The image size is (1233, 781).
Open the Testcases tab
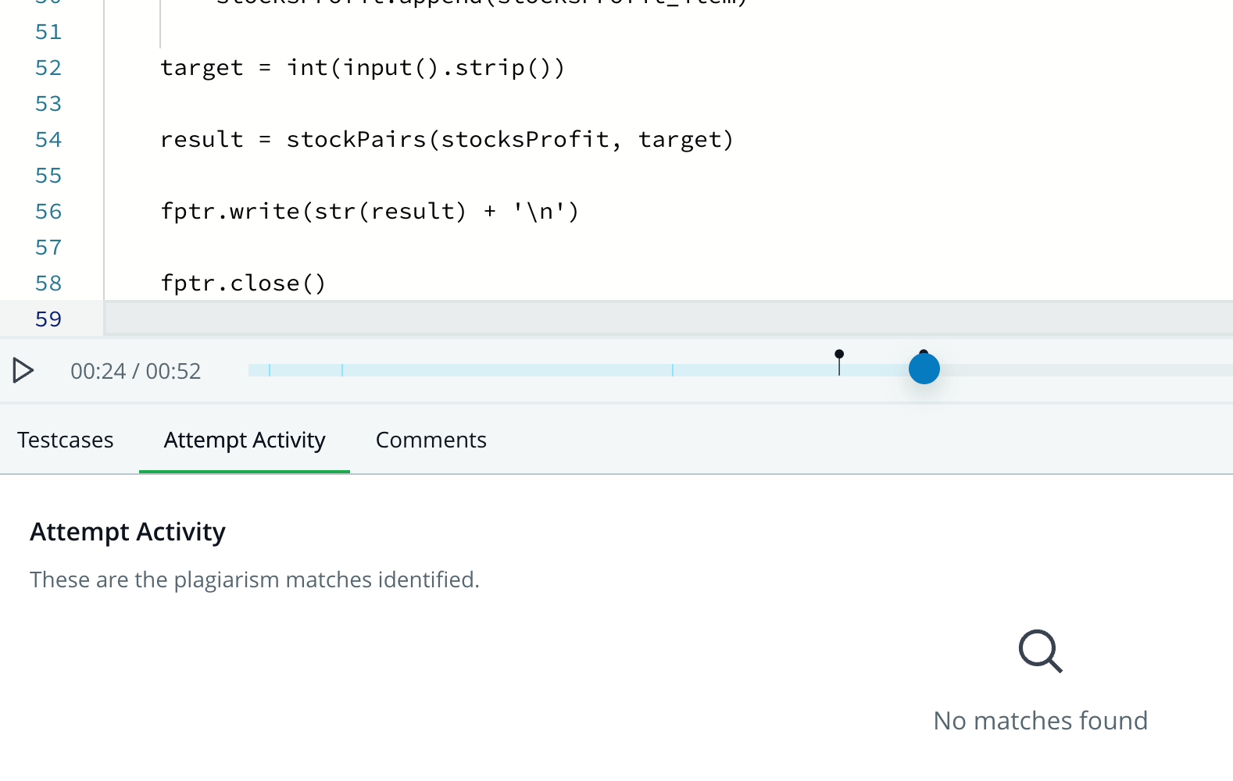pyautogui.click(x=66, y=440)
